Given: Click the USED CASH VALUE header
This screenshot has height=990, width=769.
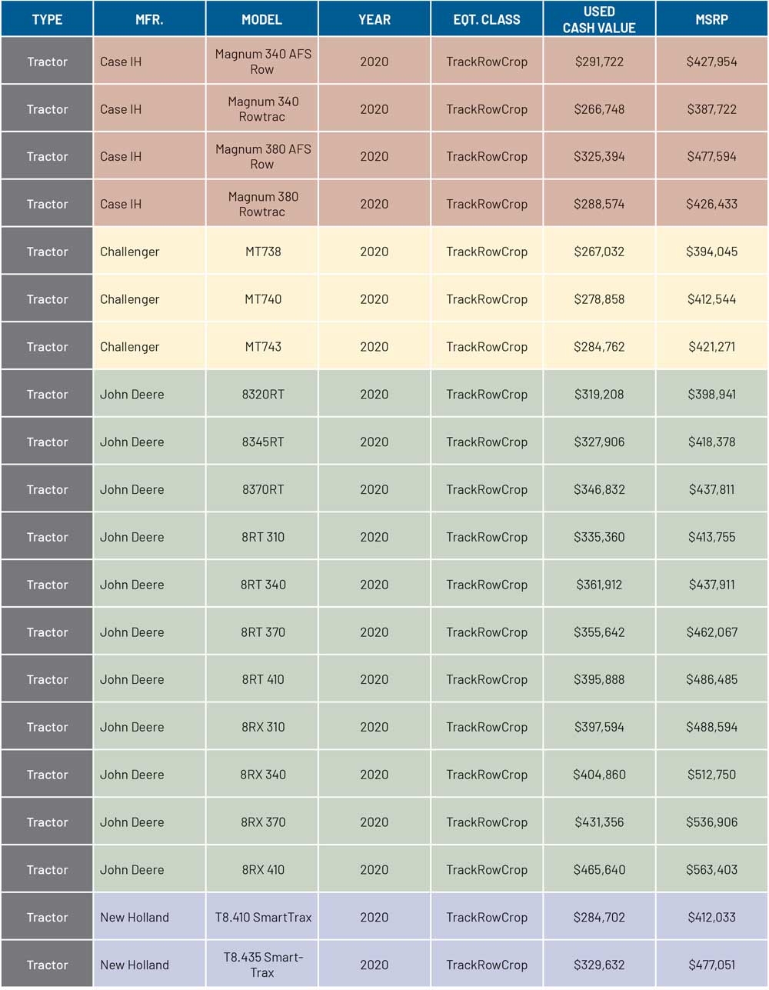Looking at the screenshot, I should 599,19.
